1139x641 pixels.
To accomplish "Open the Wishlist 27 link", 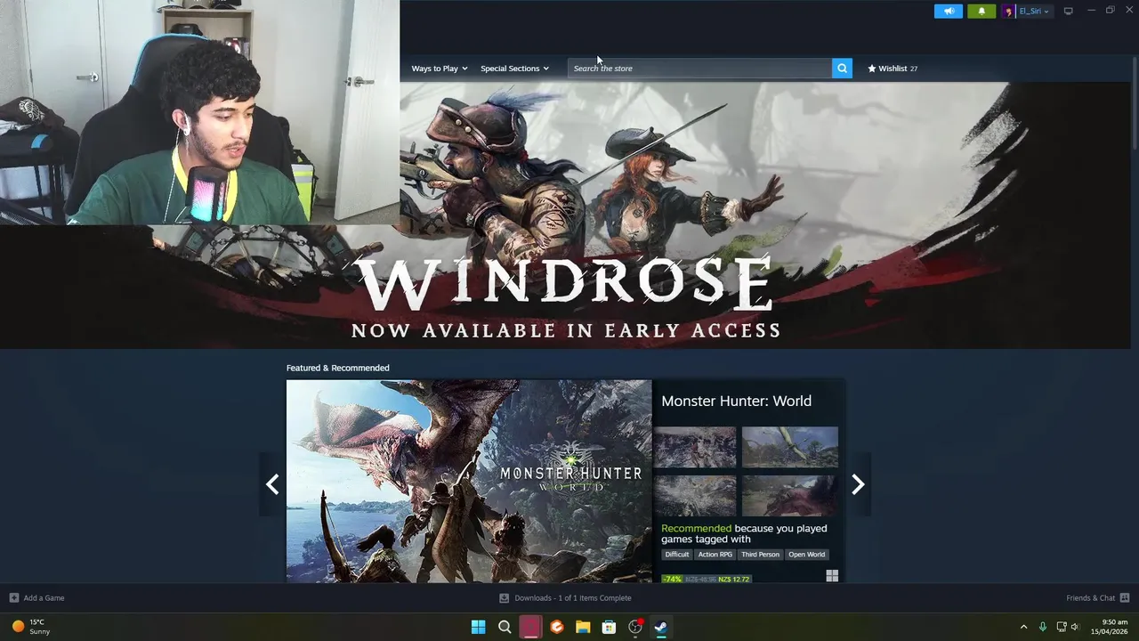I will (x=893, y=69).
